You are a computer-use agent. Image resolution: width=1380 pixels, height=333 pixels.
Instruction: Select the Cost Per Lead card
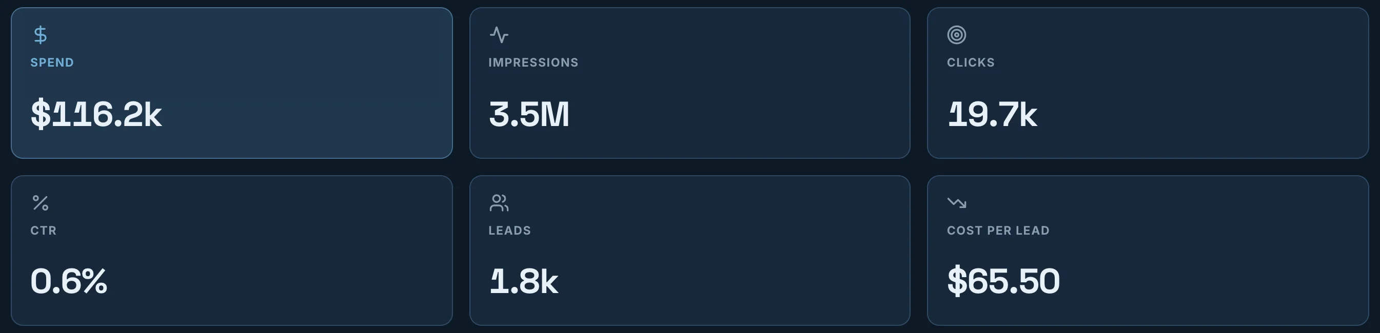(1148, 251)
